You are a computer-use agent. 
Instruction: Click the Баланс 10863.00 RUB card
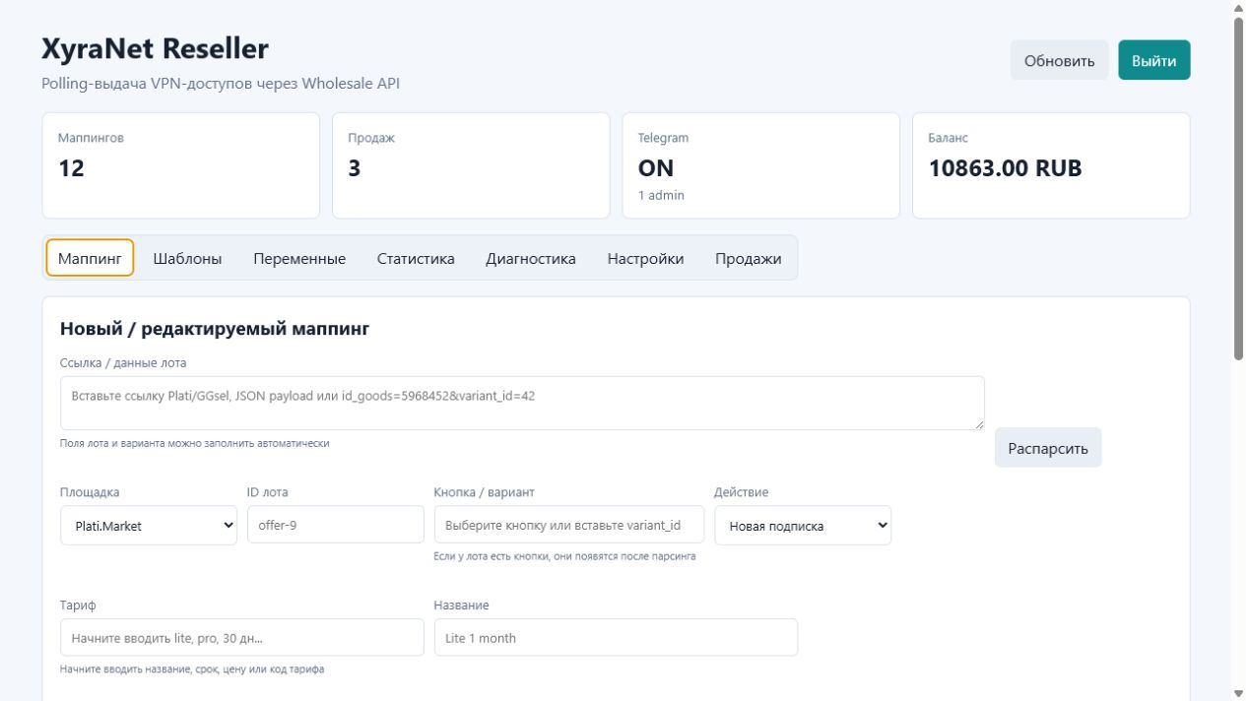[x=1051, y=165]
